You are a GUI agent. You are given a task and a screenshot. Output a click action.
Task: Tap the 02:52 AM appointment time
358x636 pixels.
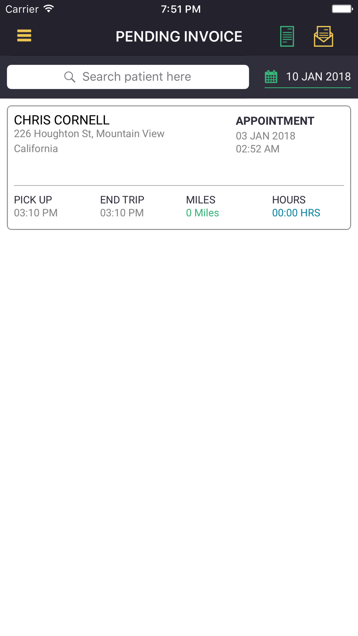(257, 149)
